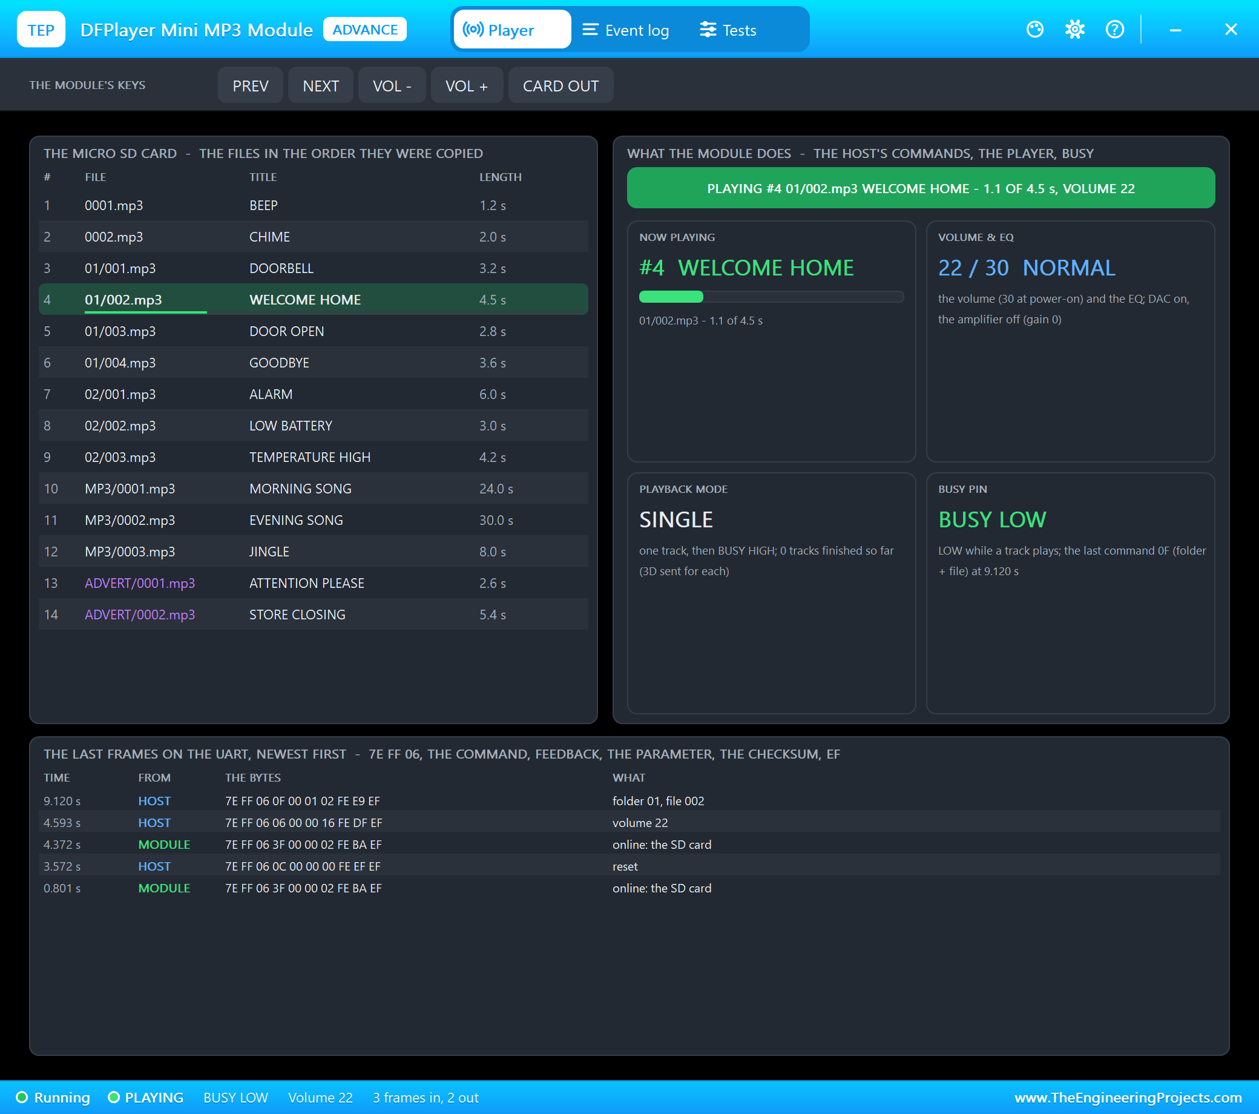Click the TEP logo badge
This screenshot has height=1114, width=1259.
(x=41, y=30)
